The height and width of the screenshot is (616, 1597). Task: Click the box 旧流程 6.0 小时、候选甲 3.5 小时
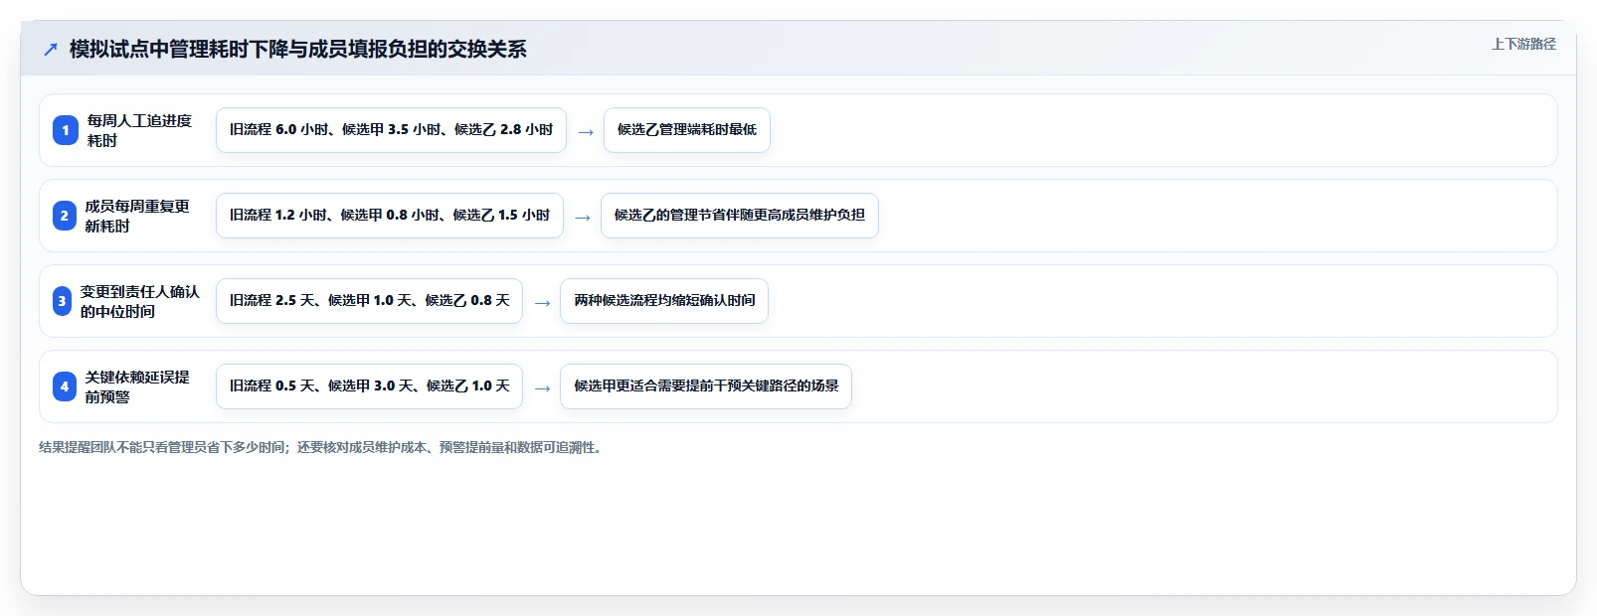(x=391, y=130)
